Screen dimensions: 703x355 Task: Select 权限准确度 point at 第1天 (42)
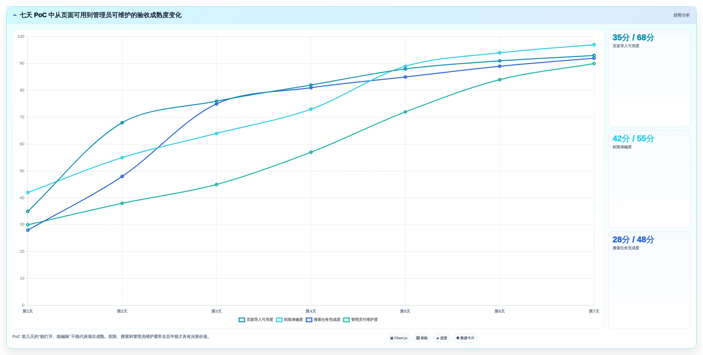[x=28, y=193]
